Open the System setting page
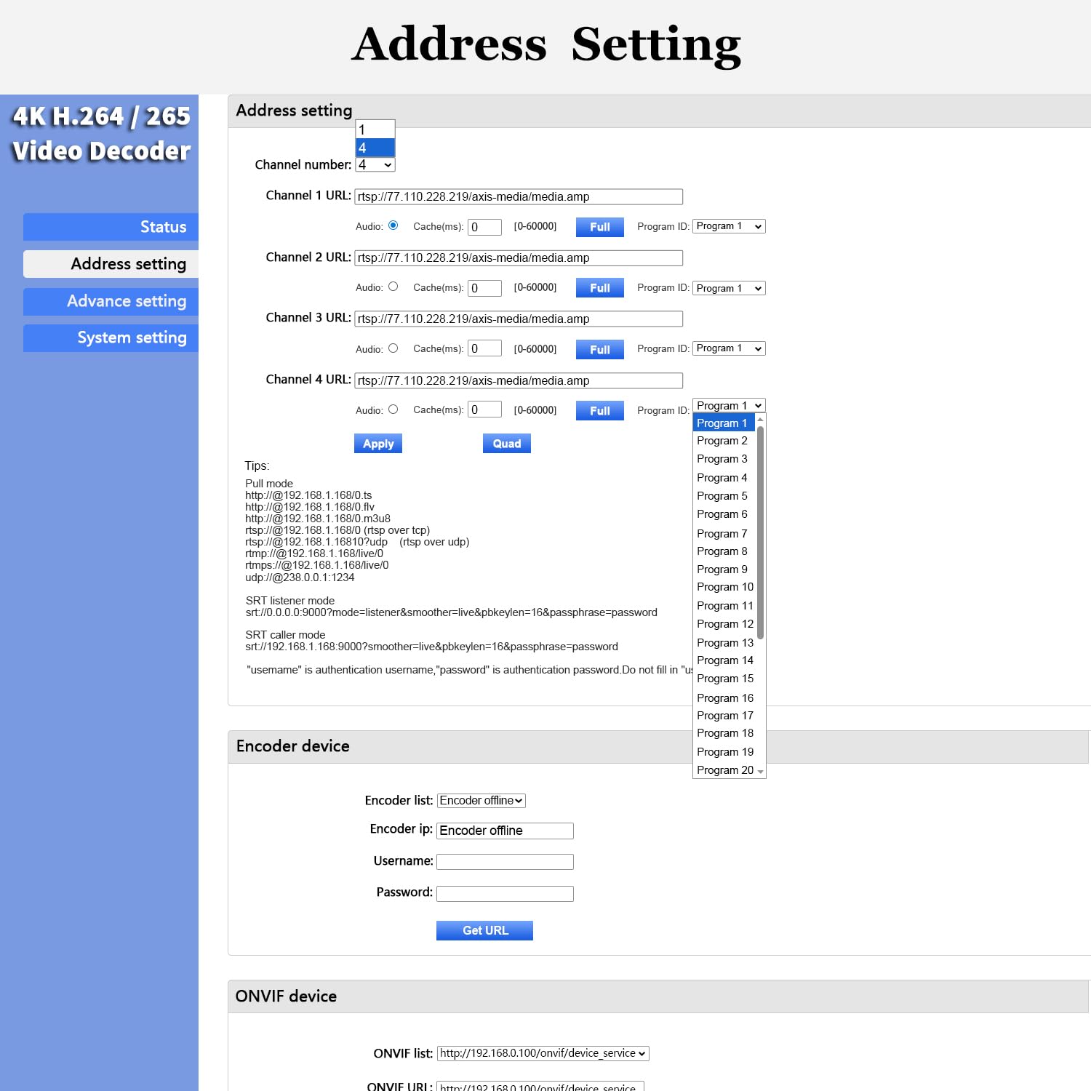 [111, 337]
